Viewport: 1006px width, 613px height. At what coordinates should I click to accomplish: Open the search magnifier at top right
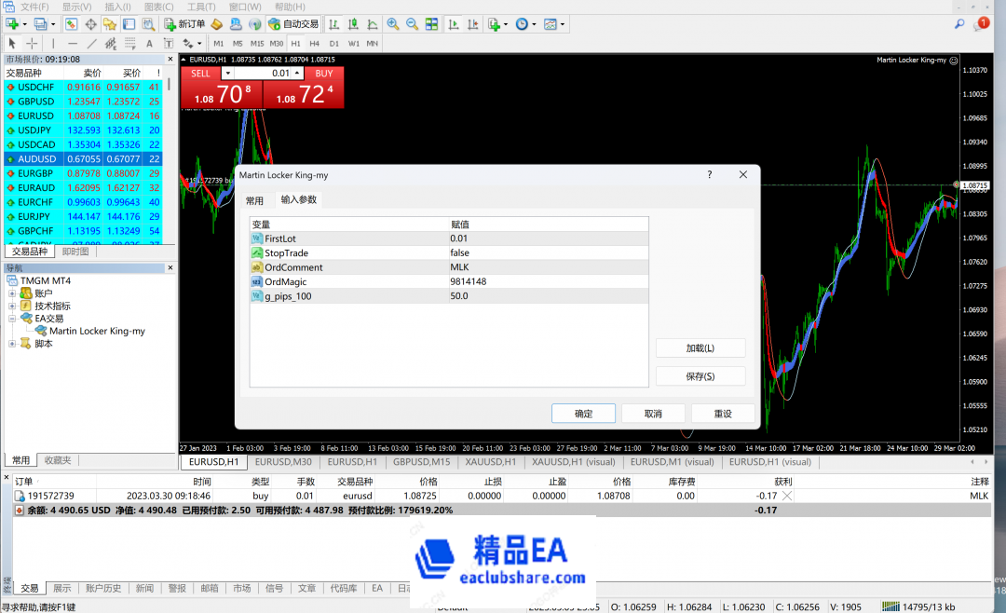tap(958, 23)
